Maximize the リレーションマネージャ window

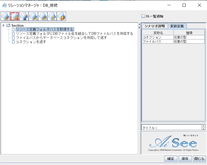tap(184, 5)
